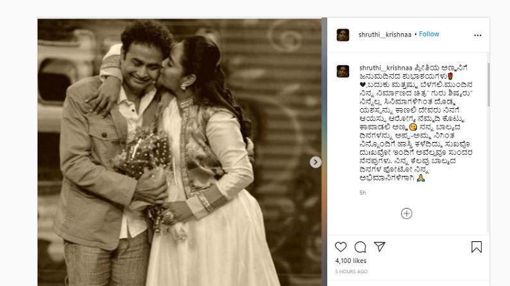Save the post with the bookmark icon
The image size is (510, 286).
(477, 247)
